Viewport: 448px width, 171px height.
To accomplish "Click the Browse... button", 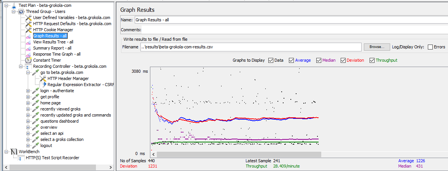I will 376,47.
